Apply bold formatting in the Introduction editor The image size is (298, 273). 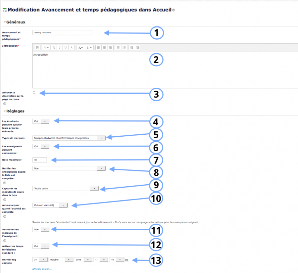pos(53,47)
